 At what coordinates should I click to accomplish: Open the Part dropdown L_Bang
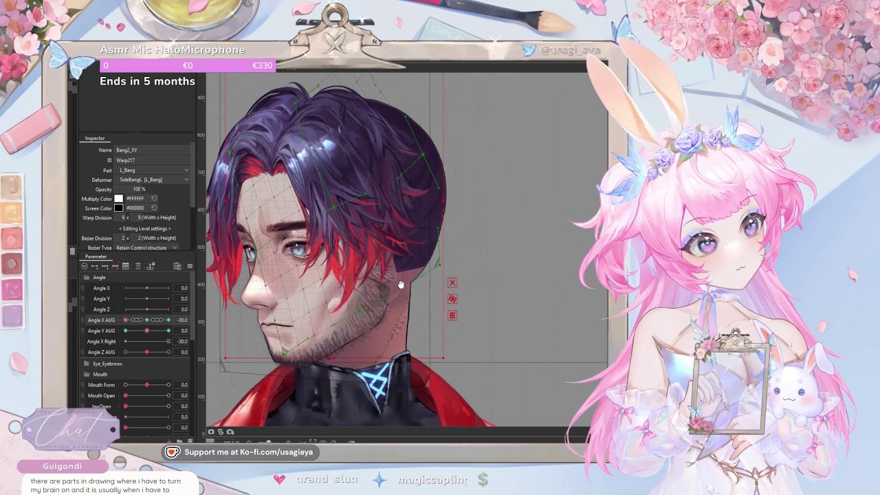click(152, 170)
